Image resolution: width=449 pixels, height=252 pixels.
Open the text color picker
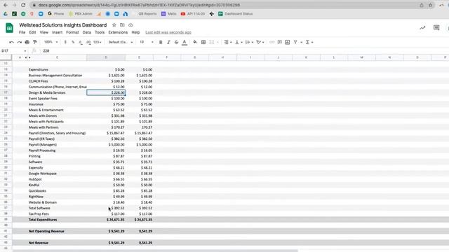[185, 42]
